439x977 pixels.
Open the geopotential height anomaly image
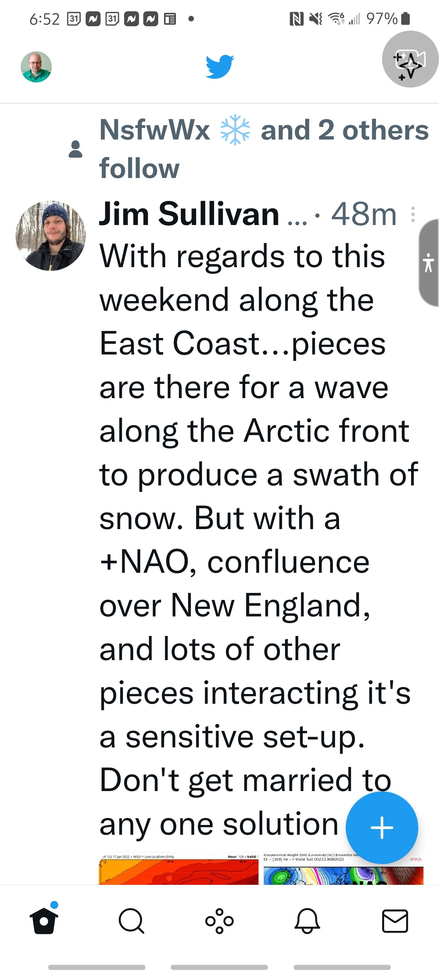343,869
